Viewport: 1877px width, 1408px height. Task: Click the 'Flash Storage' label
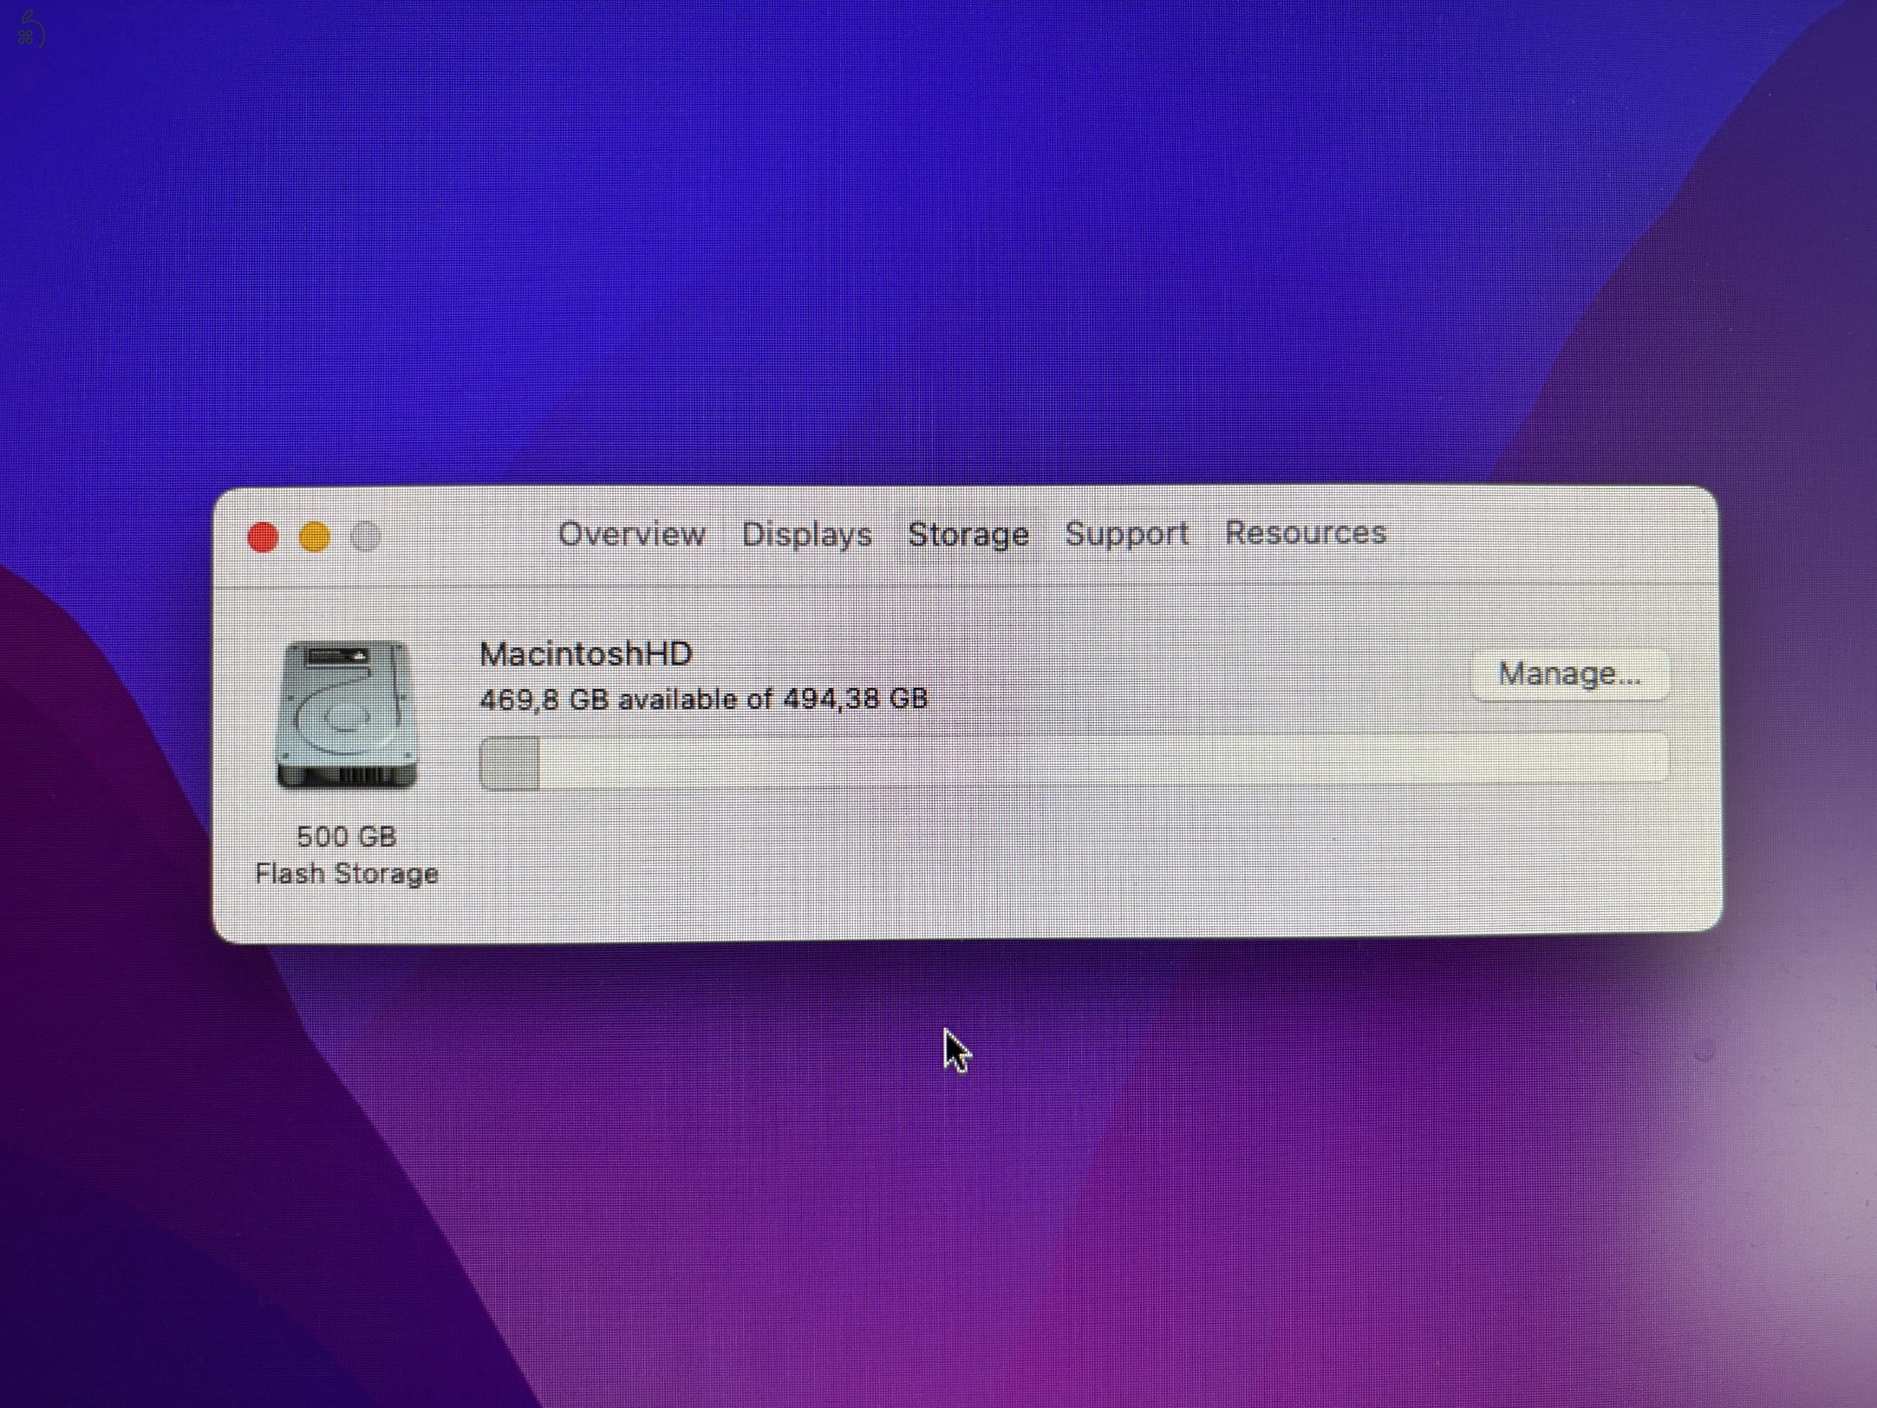pyautogui.click(x=346, y=874)
